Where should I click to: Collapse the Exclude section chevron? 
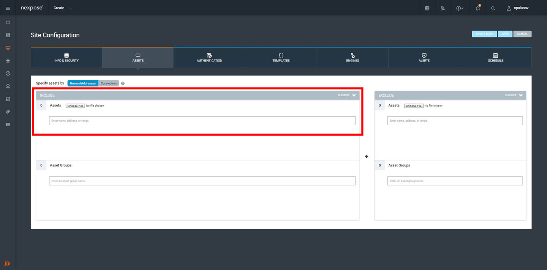521,95
